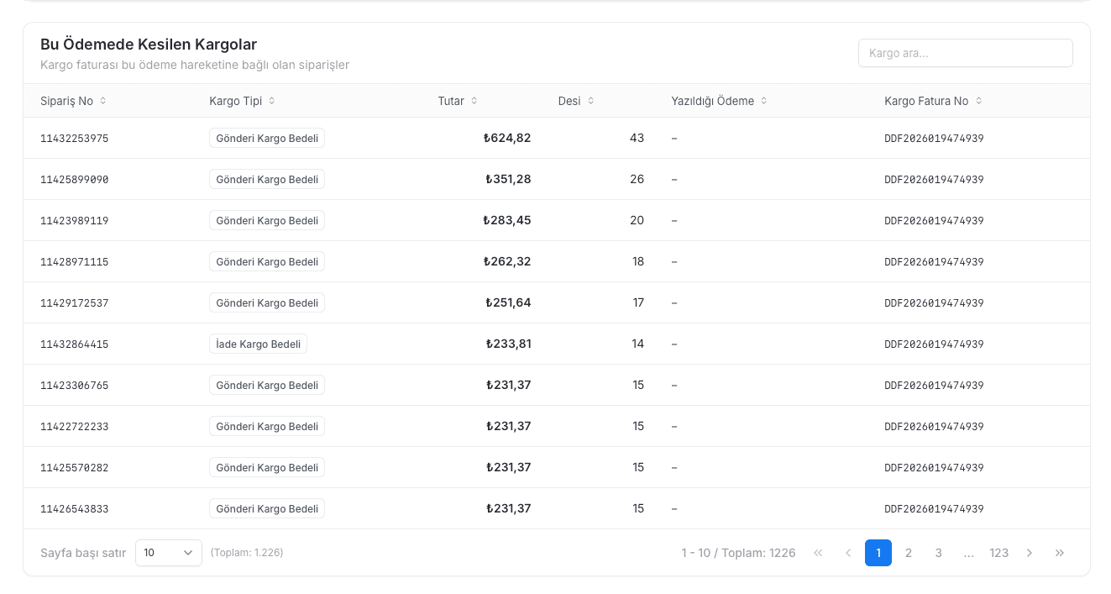Click the İade Kargo Bedeli tag
The image size is (1111, 594).
coord(259,344)
